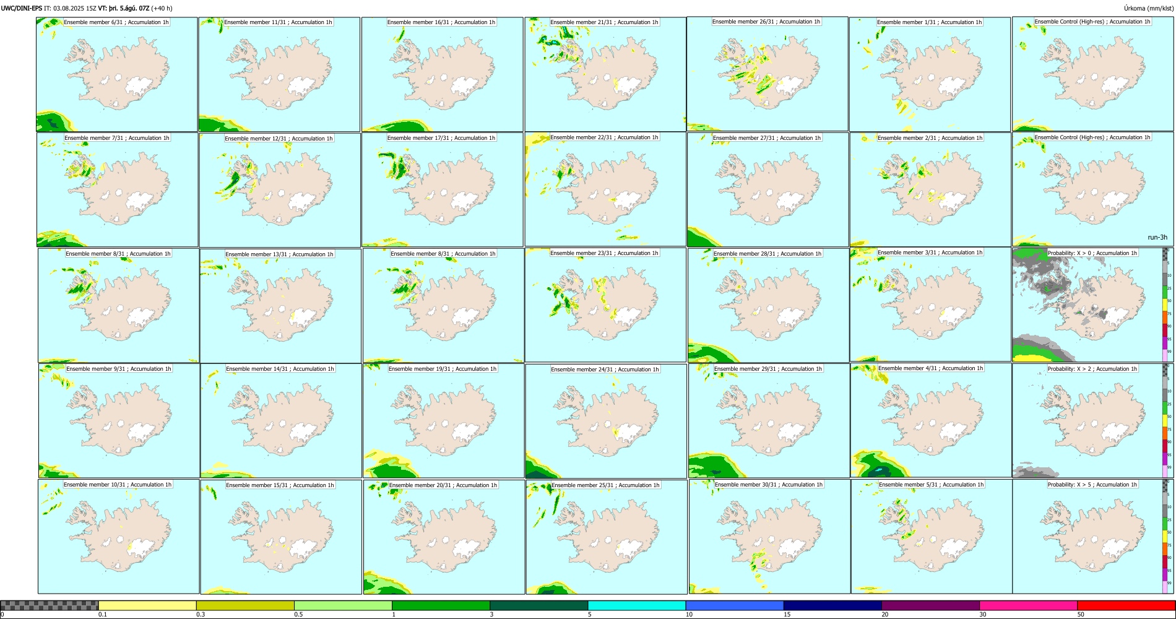Select the Ensemble member 4/31 map

[x=932, y=420]
